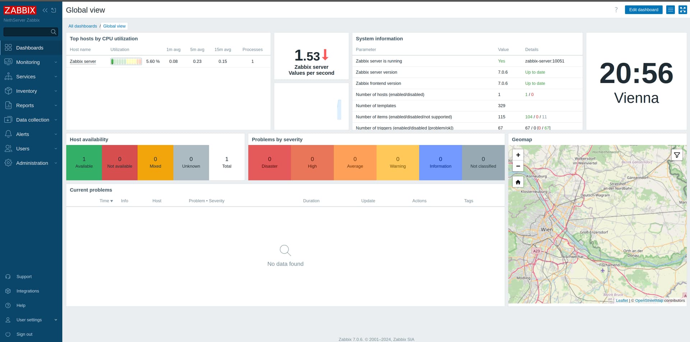Expand the Data collection chevron
The height and width of the screenshot is (342, 690).
point(56,120)
